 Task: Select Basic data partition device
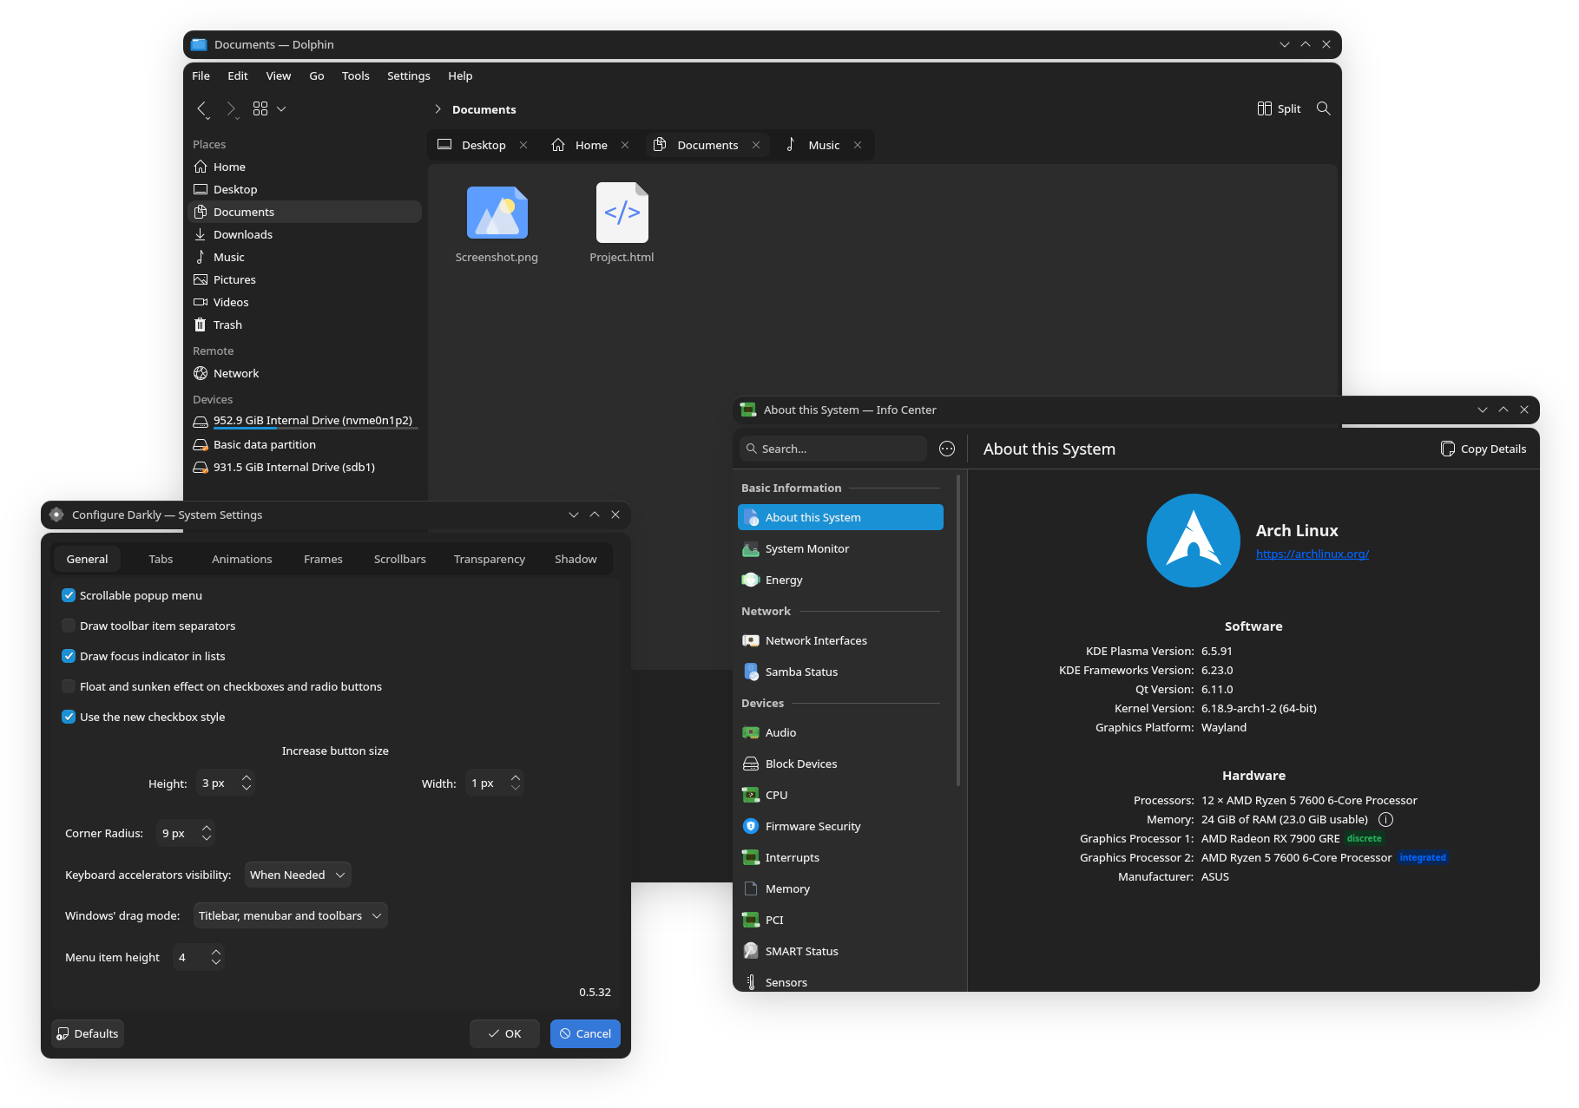pyautogui.click(x=305, y=444)
